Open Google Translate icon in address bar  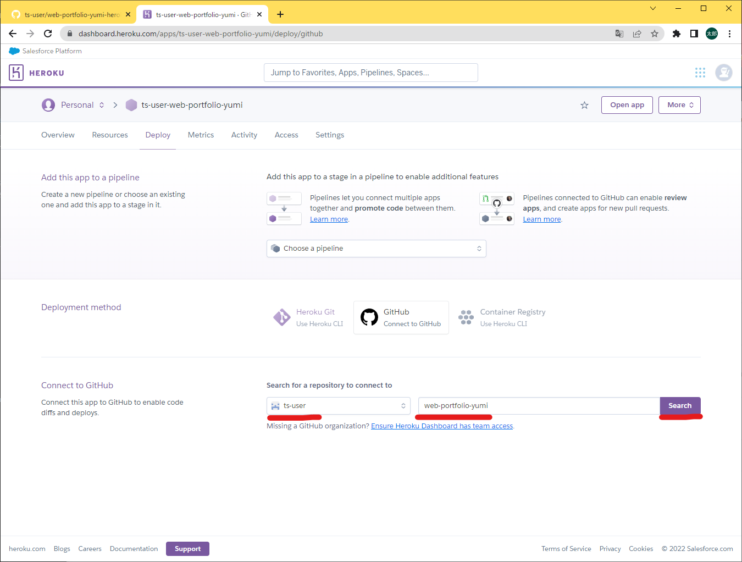(x=619, y=34)
